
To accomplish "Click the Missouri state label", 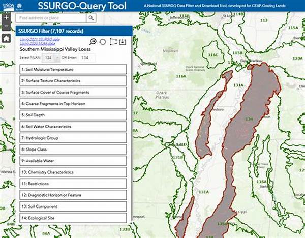I will [170, 51].
